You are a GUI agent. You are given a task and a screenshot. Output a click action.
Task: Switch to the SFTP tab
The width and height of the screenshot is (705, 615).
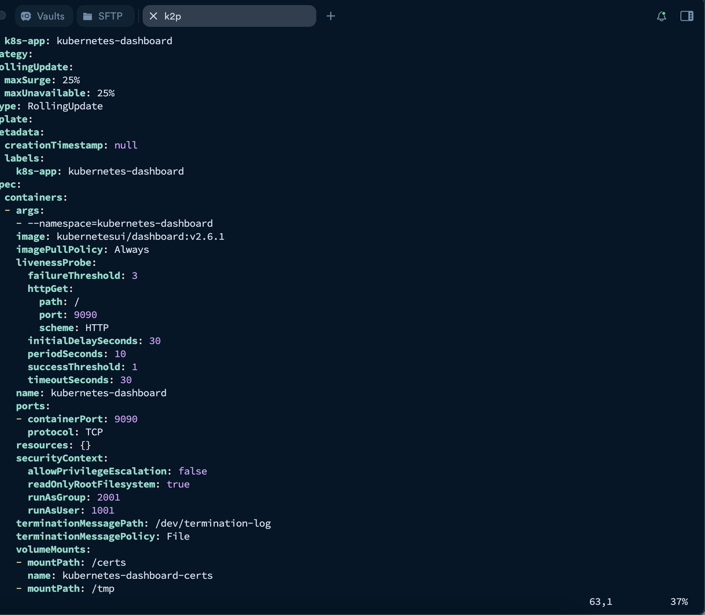[x=105, y=16]
